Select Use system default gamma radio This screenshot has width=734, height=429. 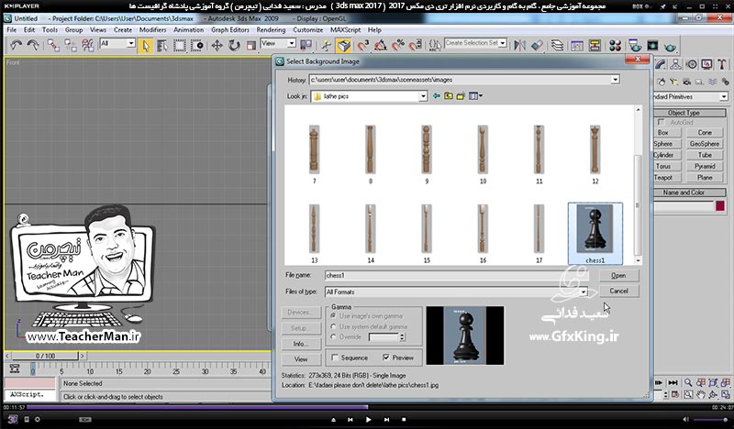point(333,326)
